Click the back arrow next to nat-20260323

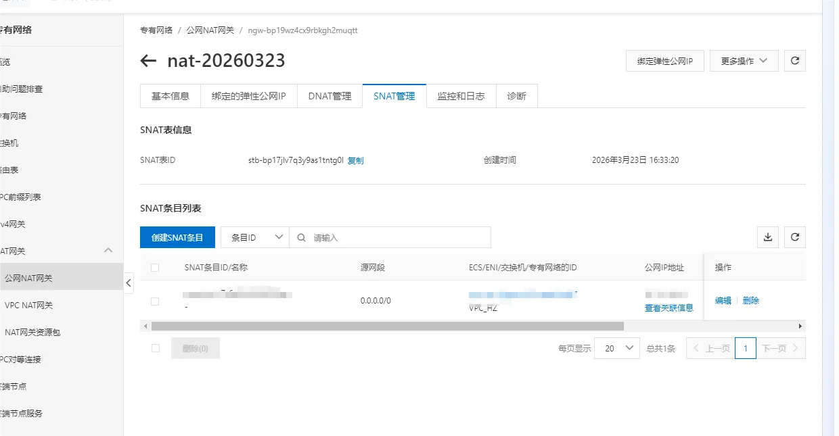[x=148, y=60]
